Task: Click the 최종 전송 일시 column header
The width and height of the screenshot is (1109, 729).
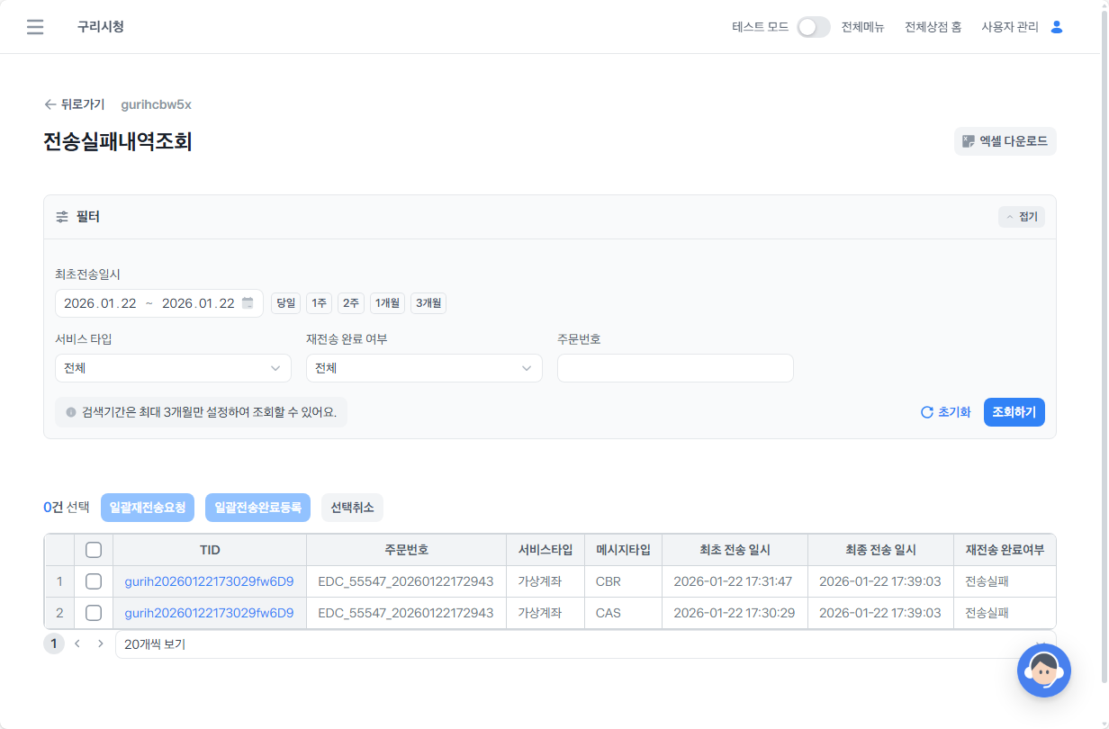Action: (x=880, y=550)
